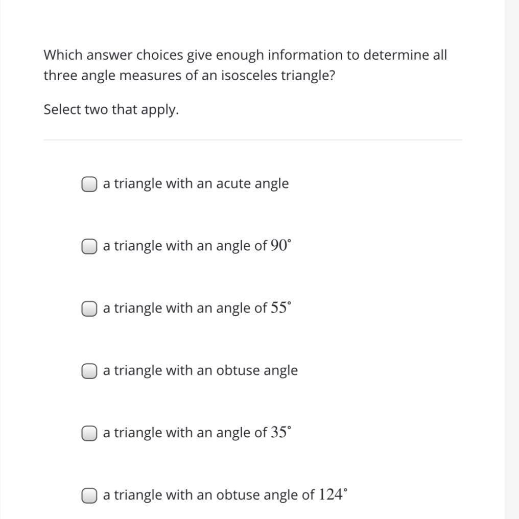Click the 90° math value
This screenshot has height=519, width=519.
tap(280, 246)
